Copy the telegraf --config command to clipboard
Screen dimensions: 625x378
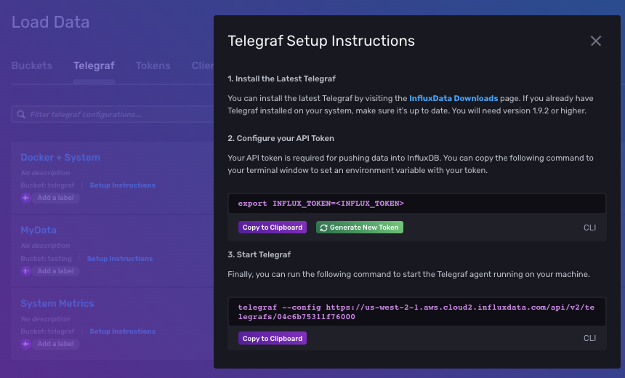tap(273, 338)
